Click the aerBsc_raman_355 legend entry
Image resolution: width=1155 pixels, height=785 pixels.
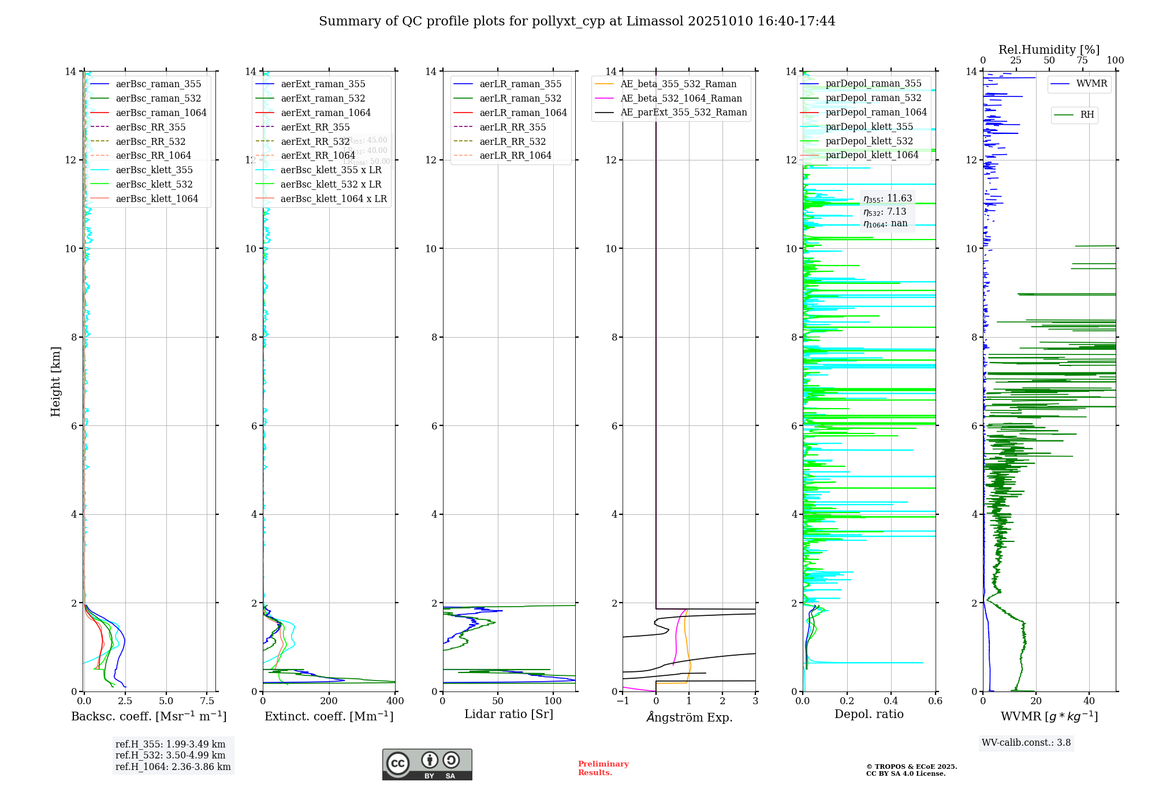(x=158, y=84)
